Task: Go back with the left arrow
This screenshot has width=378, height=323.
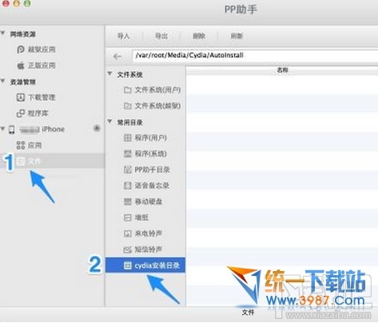Action: click(x=117, y=57)
